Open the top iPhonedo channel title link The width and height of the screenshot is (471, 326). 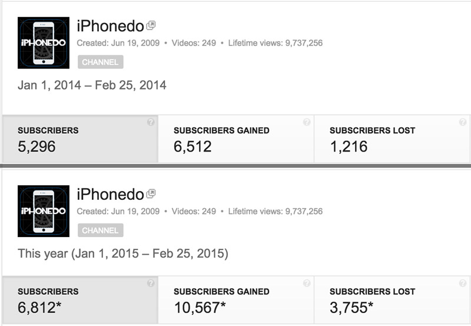[x=110, y=26]
